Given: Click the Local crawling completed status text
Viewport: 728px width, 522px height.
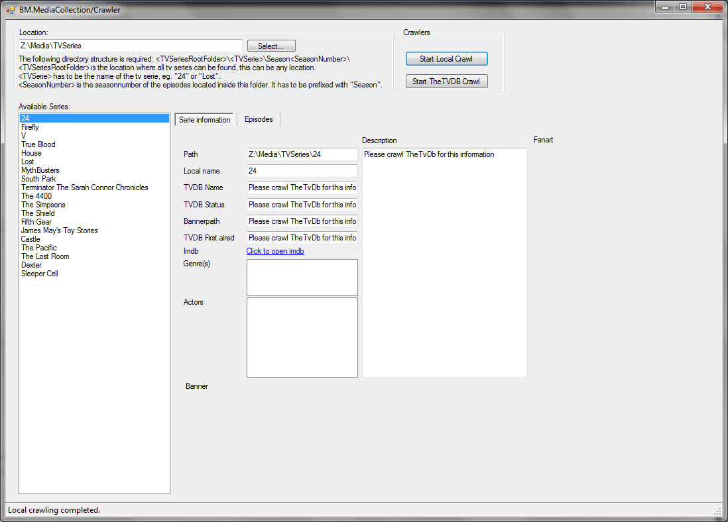Looking at the screenshot, I should click(x=54, y=510).
